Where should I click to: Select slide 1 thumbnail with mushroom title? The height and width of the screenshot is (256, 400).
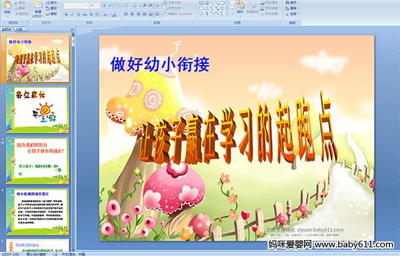pyautogui.click(x=38, y=59)
